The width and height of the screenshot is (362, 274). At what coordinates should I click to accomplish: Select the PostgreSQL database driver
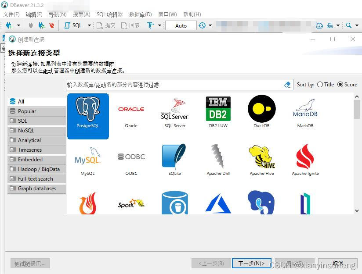(88, 116)
